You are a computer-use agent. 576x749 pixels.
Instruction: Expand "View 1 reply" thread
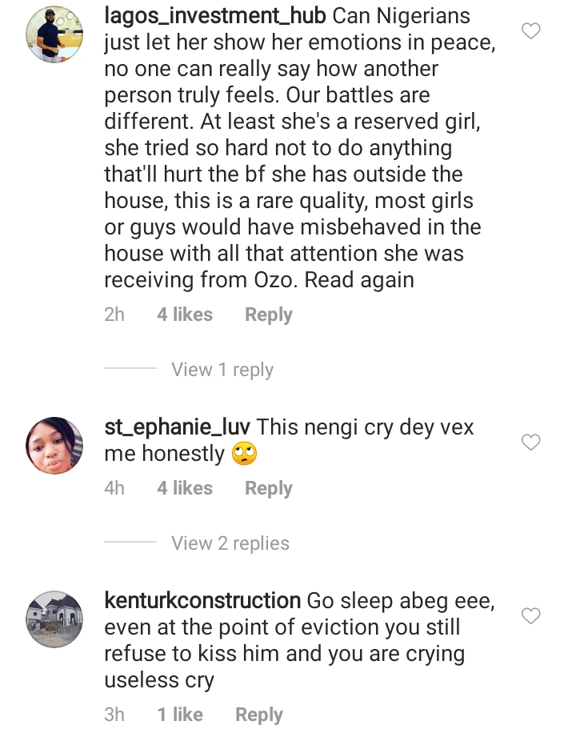click(222, 370)
